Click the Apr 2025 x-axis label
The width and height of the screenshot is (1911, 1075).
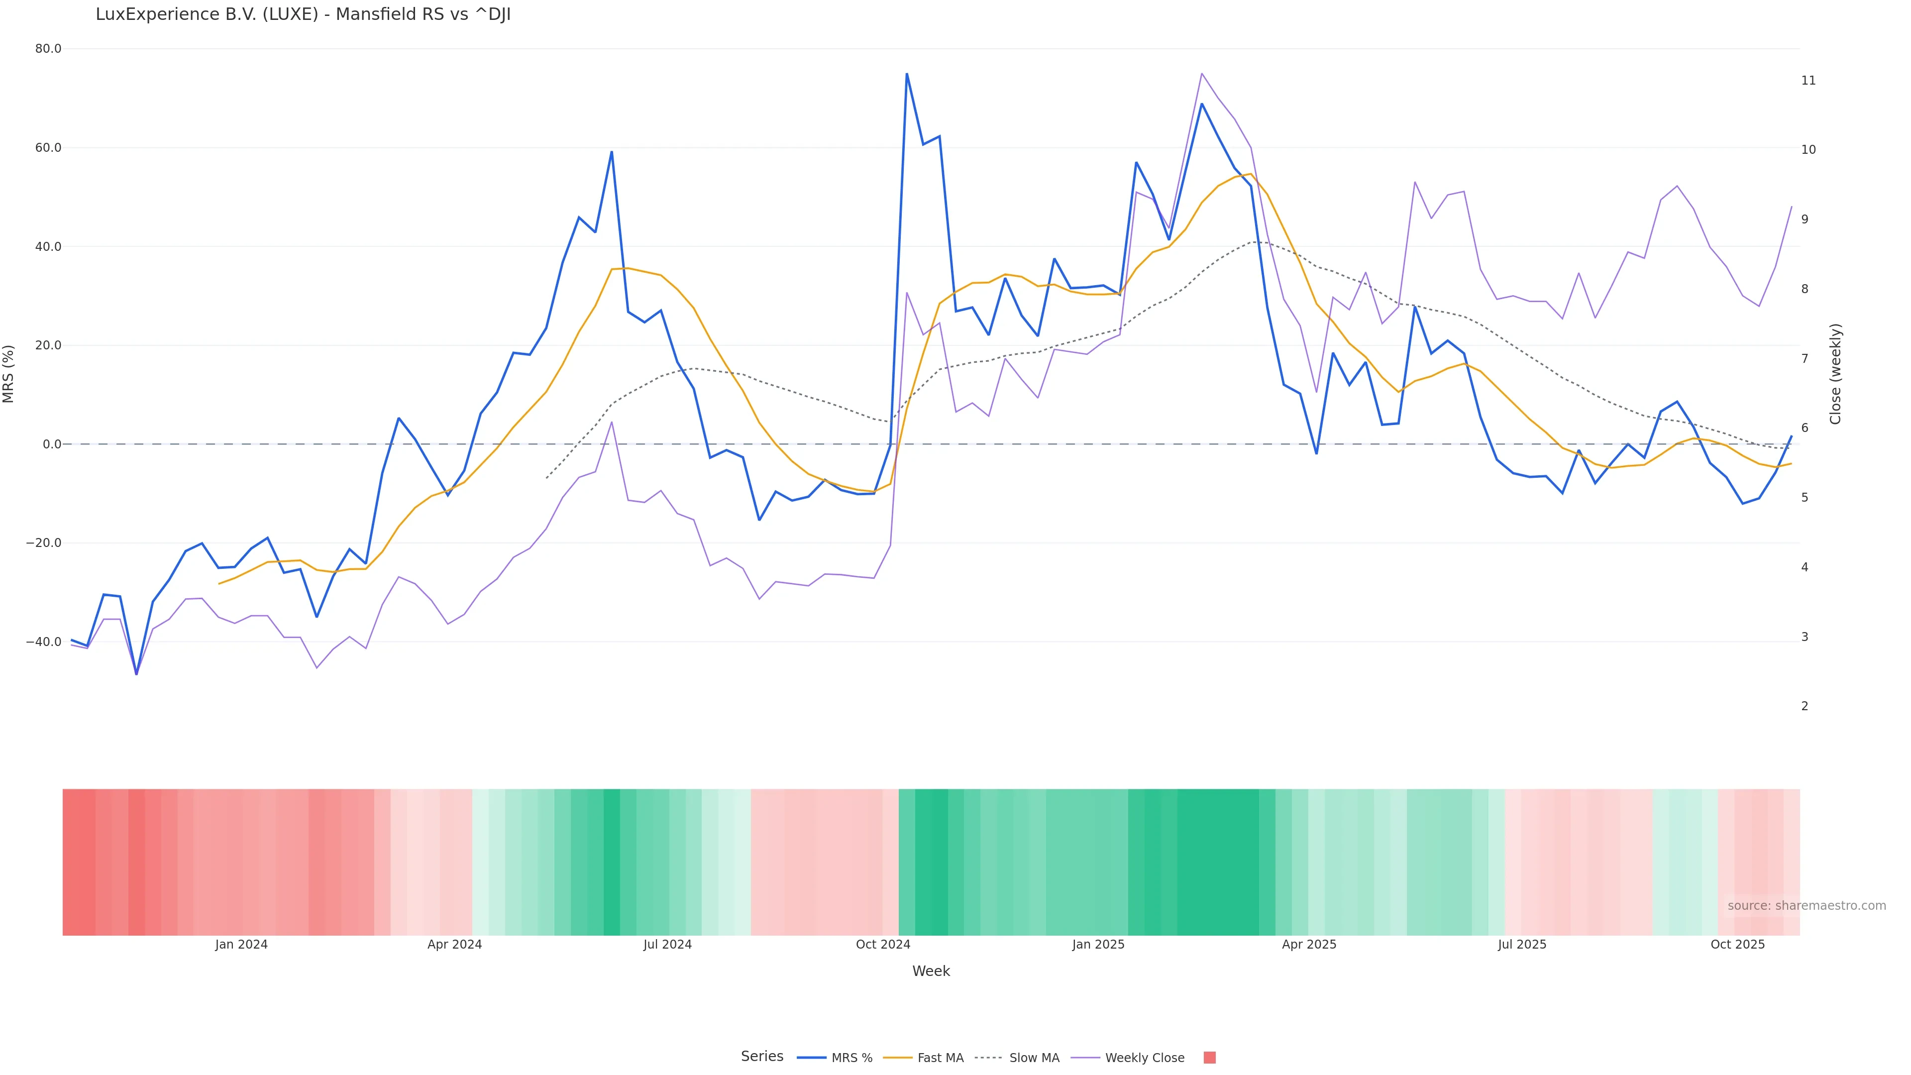pyautogui.click(x=1309, y=945)
